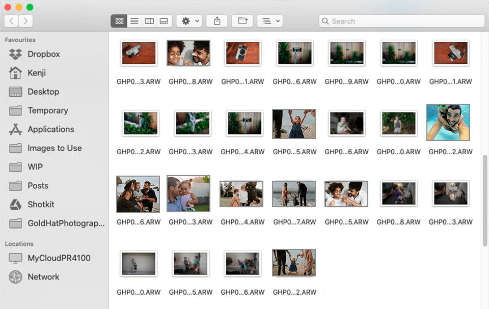This screenshot has height=309, width=489.
Task: Select the Applications item in the sidebar
Action: (x=49, y=129)
